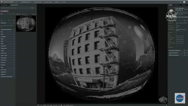Viewport: 188px width, 106px height.
Task: Switch to the Sol Browse tab
Action: [x=5, y=5]
